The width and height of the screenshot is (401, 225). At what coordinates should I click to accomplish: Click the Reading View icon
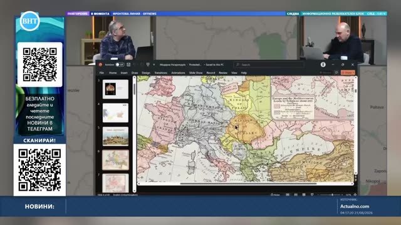[x=304, y=194]
